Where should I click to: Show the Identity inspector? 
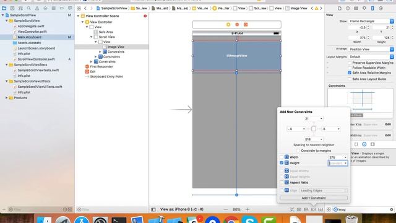tap(356, 8)
